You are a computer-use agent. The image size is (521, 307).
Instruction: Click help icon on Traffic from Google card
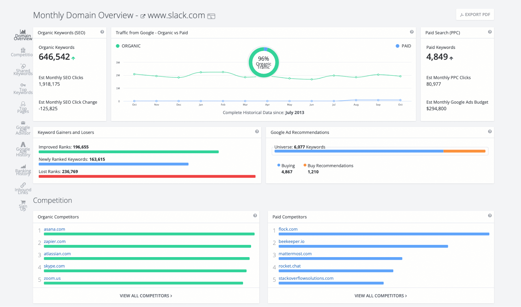tap(412, 32)
